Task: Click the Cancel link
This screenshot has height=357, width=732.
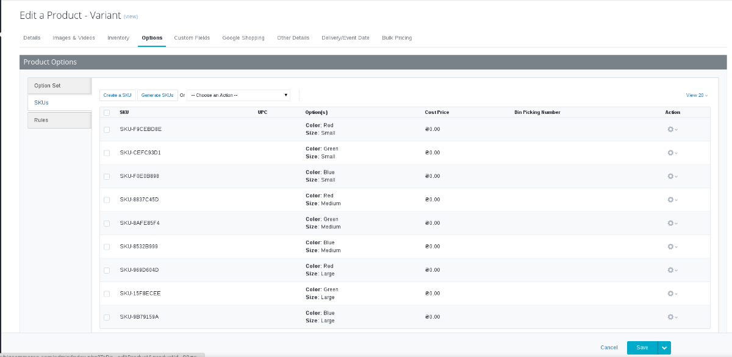Action: pyautogui.click(x=609, y=347)
